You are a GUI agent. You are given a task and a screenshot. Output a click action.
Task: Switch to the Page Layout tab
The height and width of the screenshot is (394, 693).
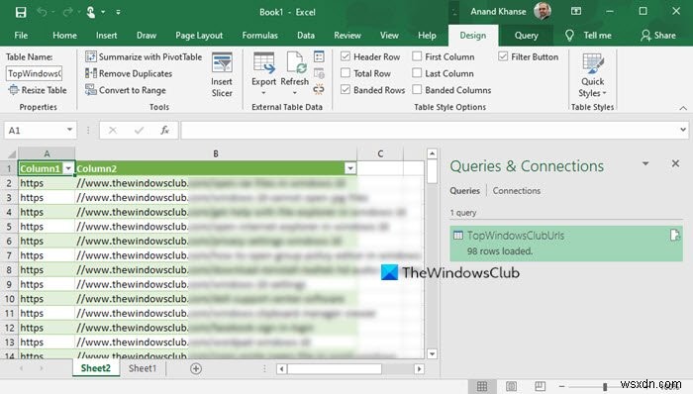pyautogui.click(x=199, y=36)
